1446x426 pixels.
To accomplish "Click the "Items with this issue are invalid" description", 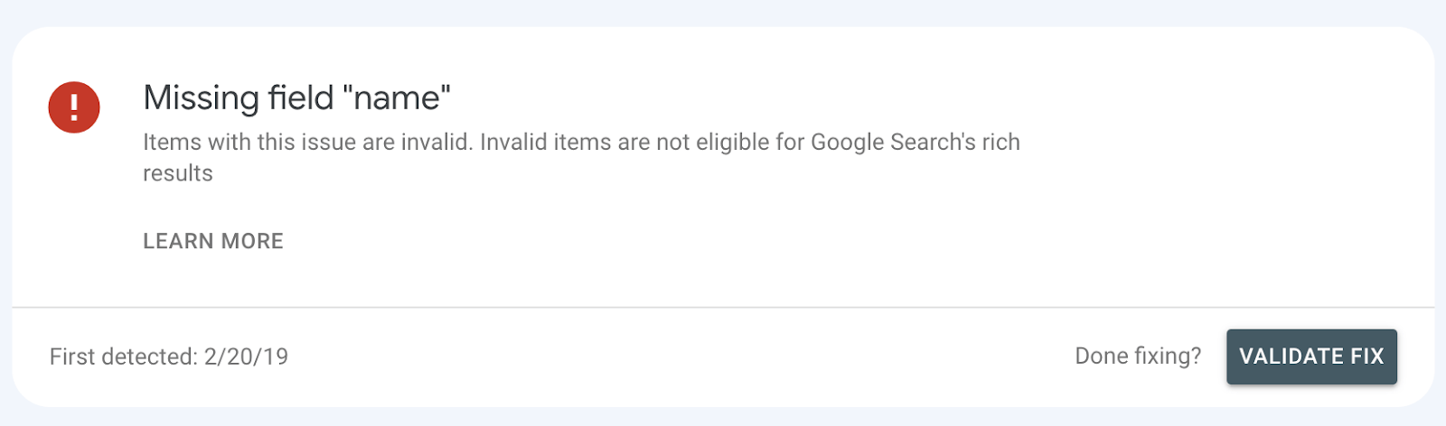I will (x=307, y=143).
